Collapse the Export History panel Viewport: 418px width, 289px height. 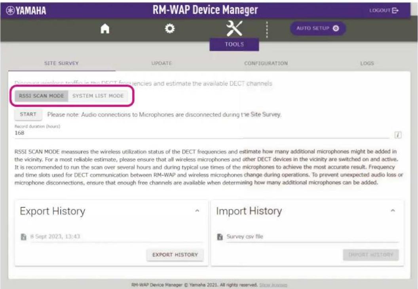tap(197, 211)
